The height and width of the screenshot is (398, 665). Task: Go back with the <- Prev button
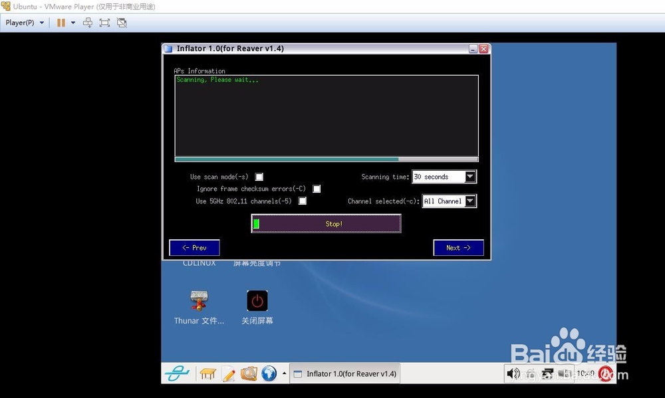tap(195, 248)
